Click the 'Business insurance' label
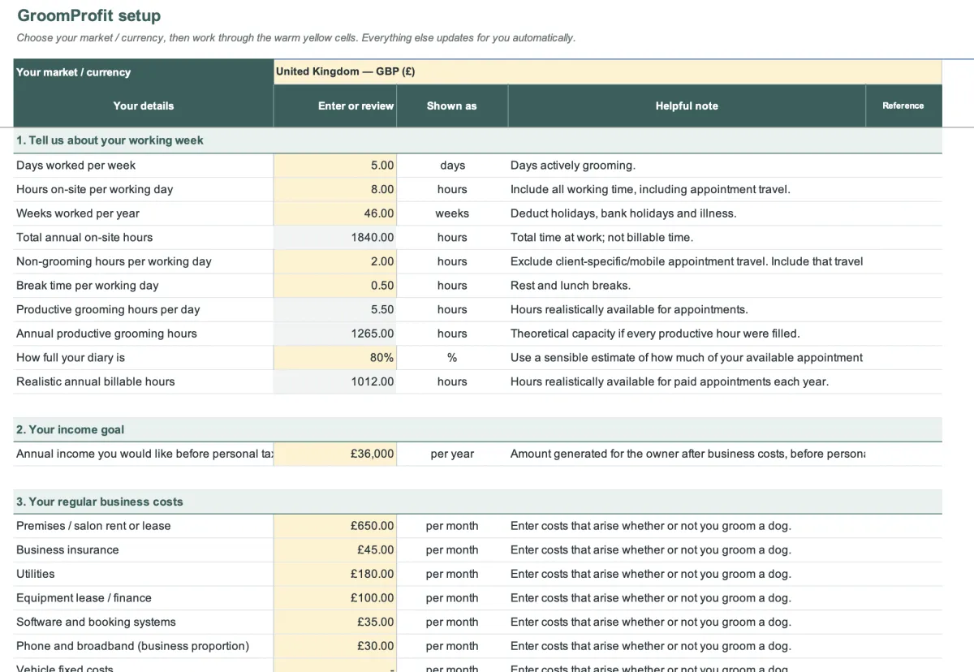 (67, 550)
